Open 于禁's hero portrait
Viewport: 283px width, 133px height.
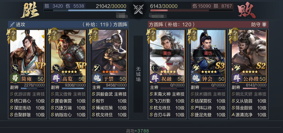(109, 52)
